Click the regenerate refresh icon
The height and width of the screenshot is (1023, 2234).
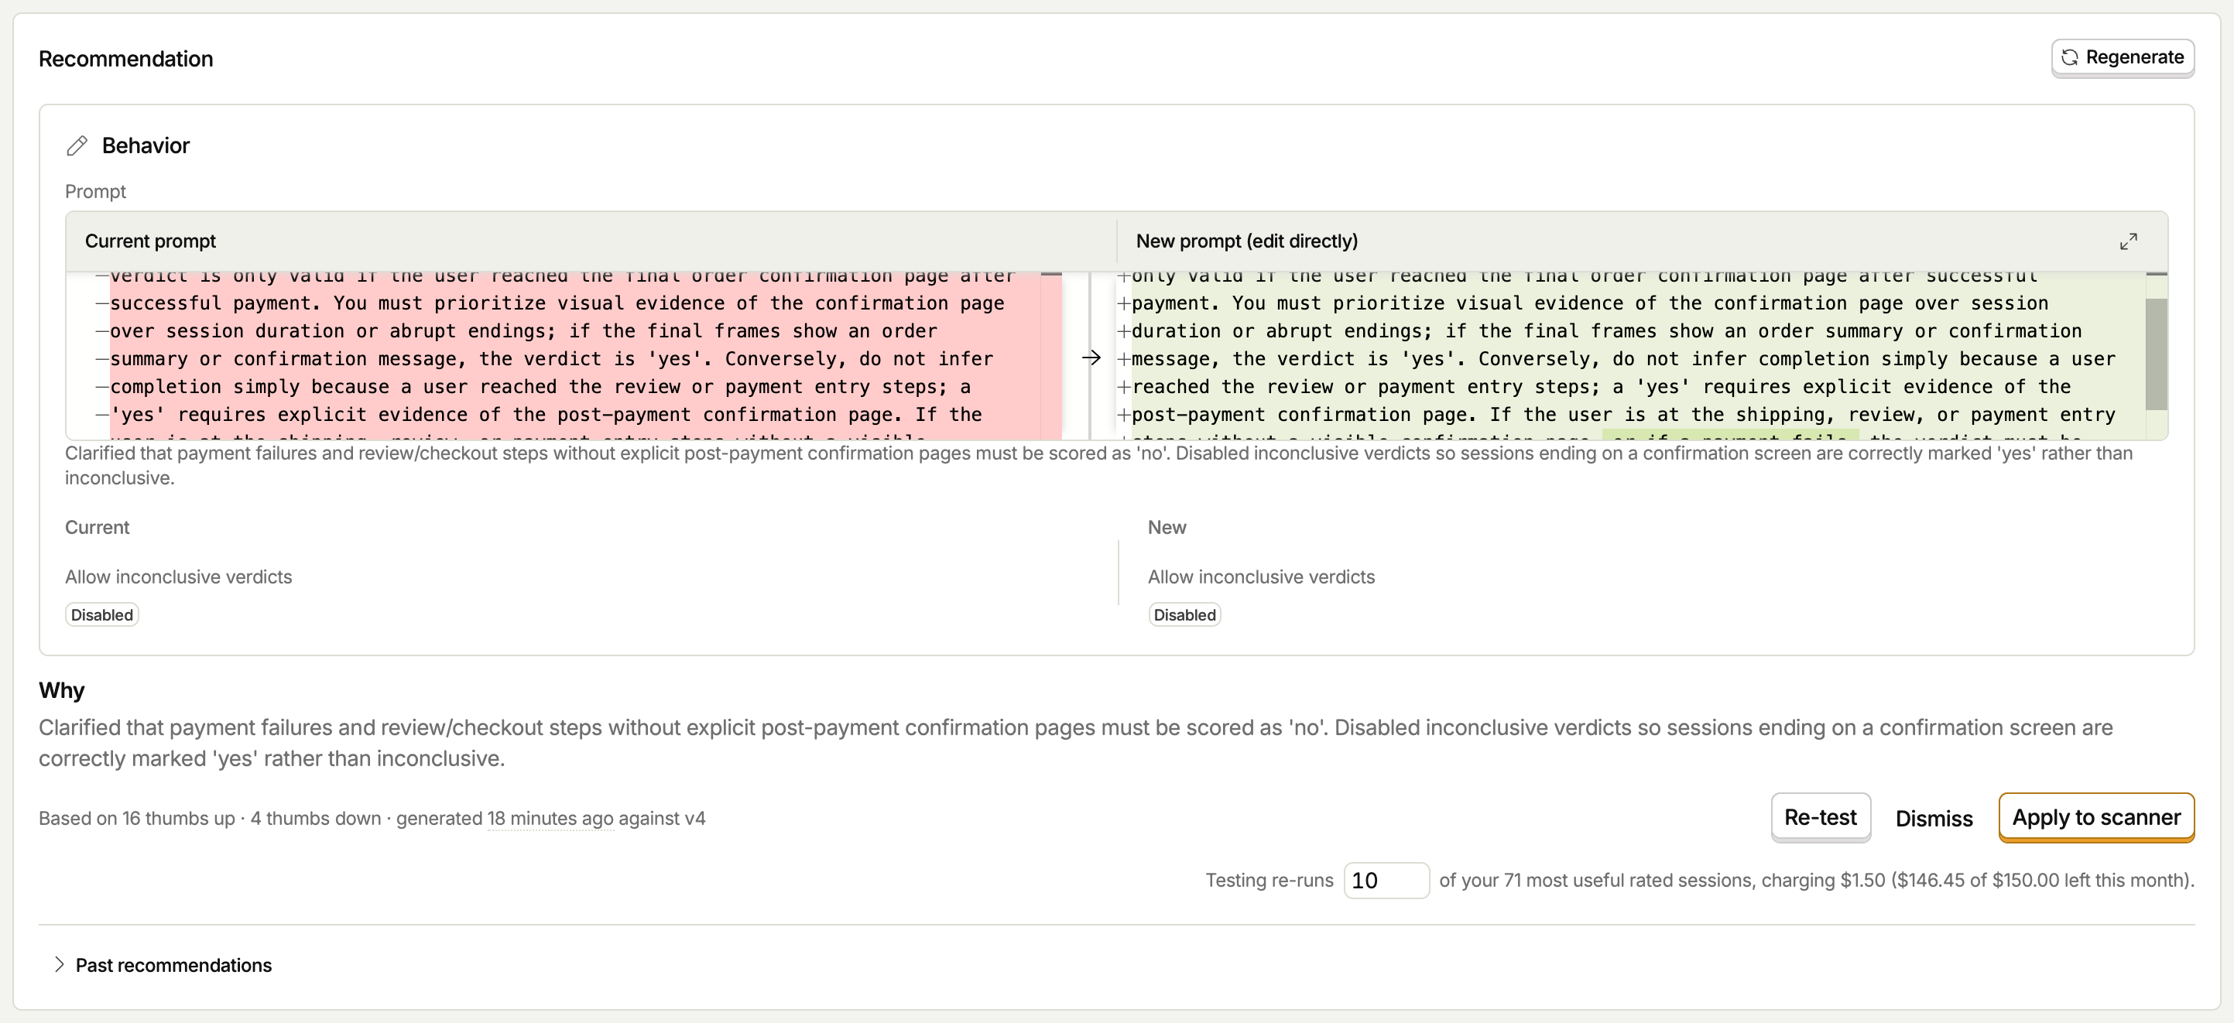tap(2069, 57)
